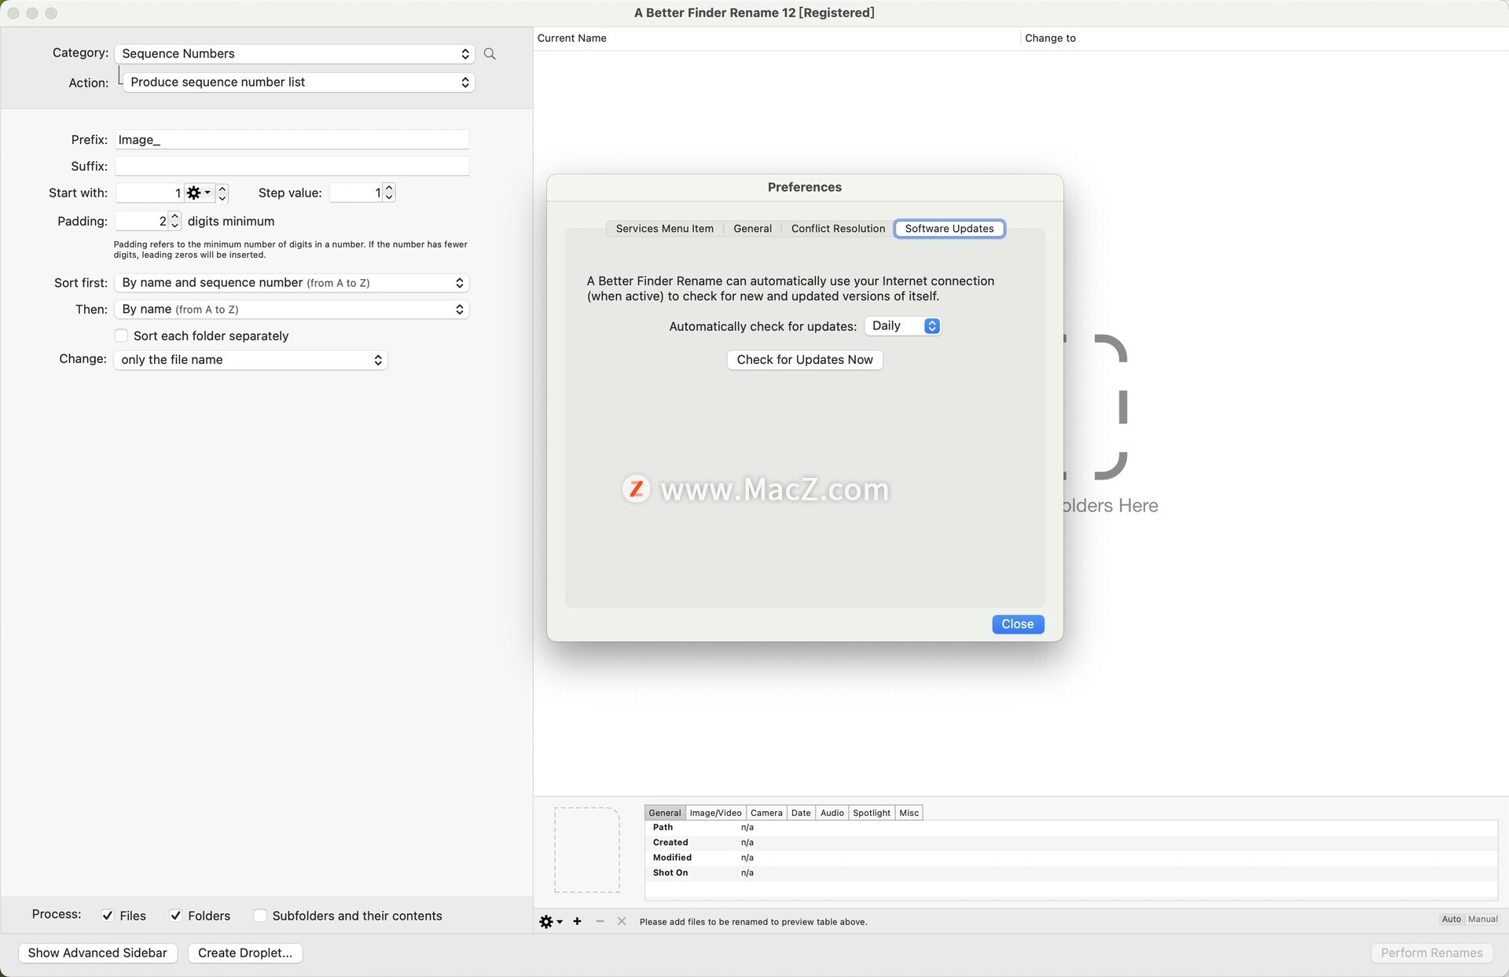Select the Software Updates preferences tab

tap(949, 229)
